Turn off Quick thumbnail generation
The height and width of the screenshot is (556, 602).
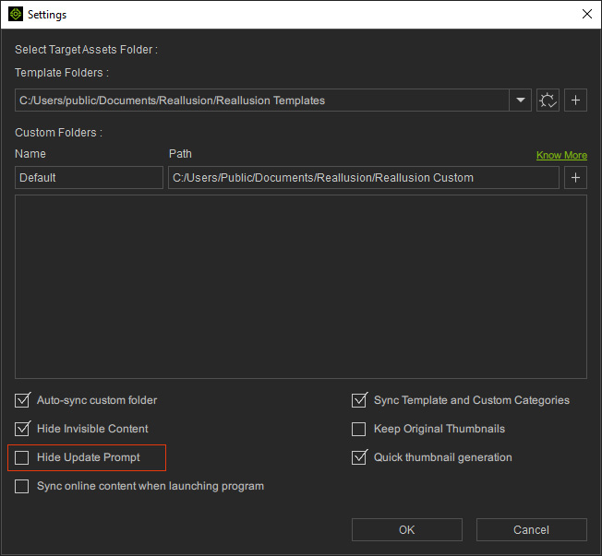tap(359, 457)
